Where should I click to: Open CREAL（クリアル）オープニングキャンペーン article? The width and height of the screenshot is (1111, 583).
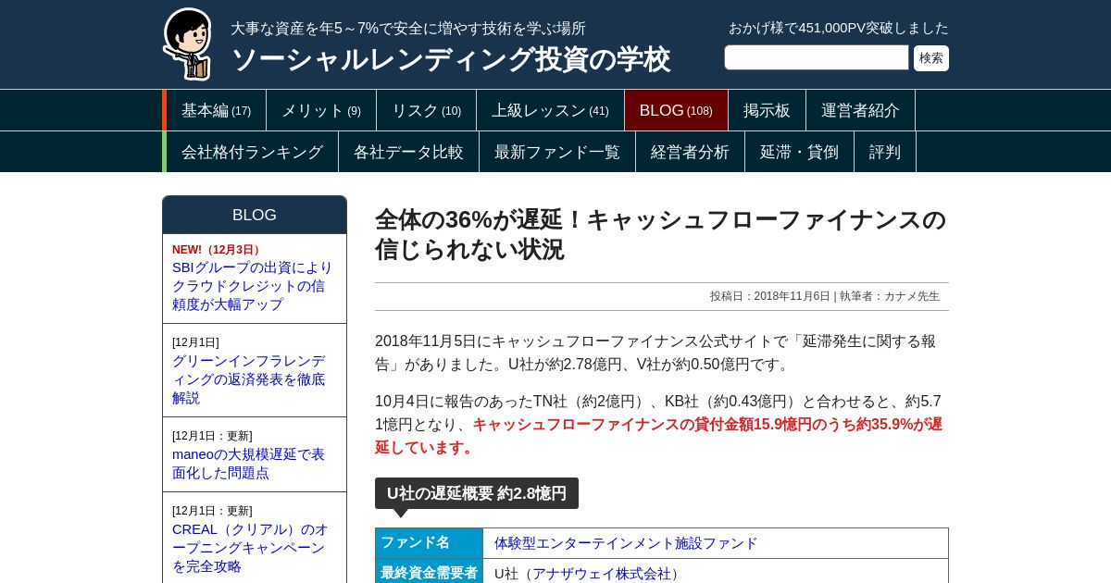[250, 548]
